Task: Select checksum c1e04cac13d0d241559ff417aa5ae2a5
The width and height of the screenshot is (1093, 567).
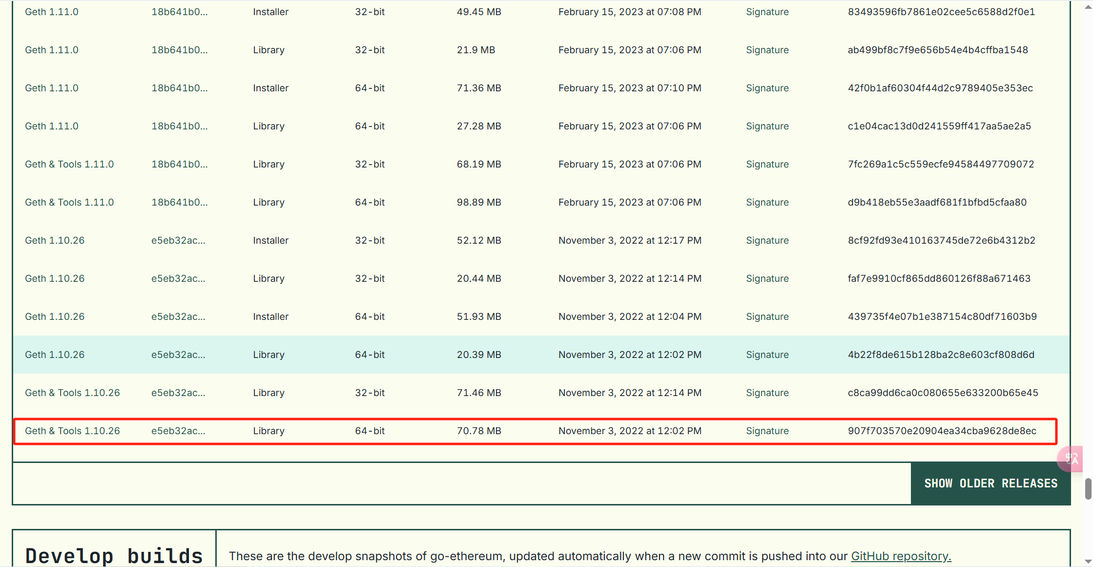Action: 939,126
